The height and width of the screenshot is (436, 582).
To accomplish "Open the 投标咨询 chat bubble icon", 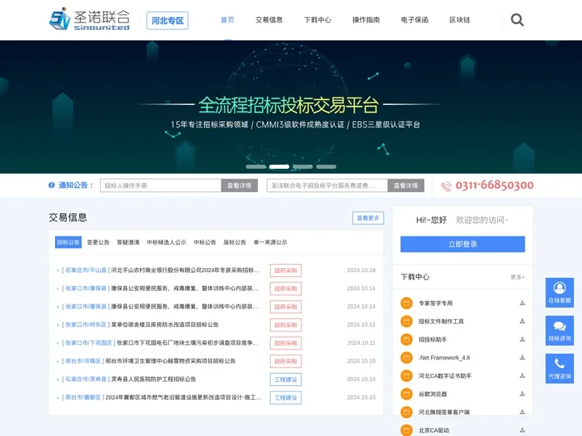I will coord(559,329).
